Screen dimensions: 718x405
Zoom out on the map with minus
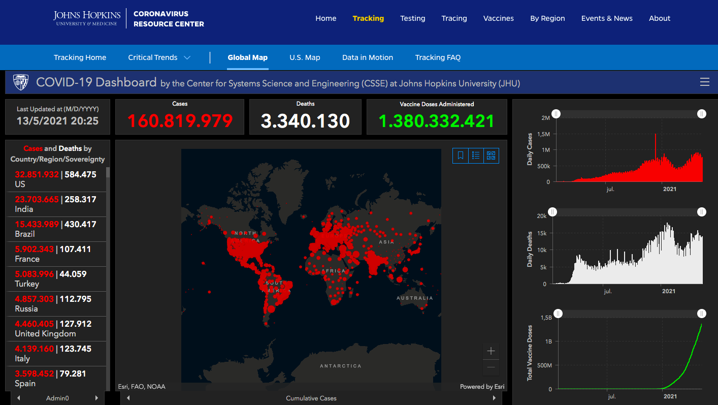(x=491, y=367)
